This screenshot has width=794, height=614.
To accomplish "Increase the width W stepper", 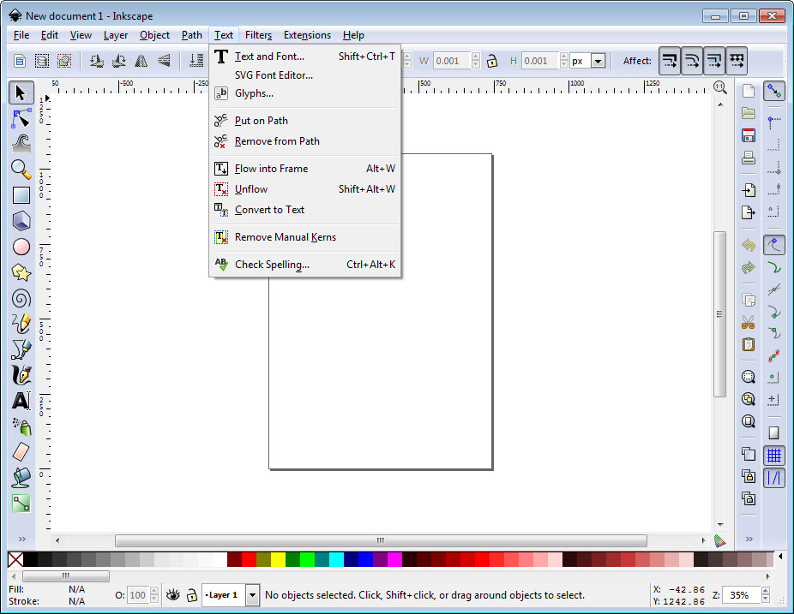I will coord(476,57).
